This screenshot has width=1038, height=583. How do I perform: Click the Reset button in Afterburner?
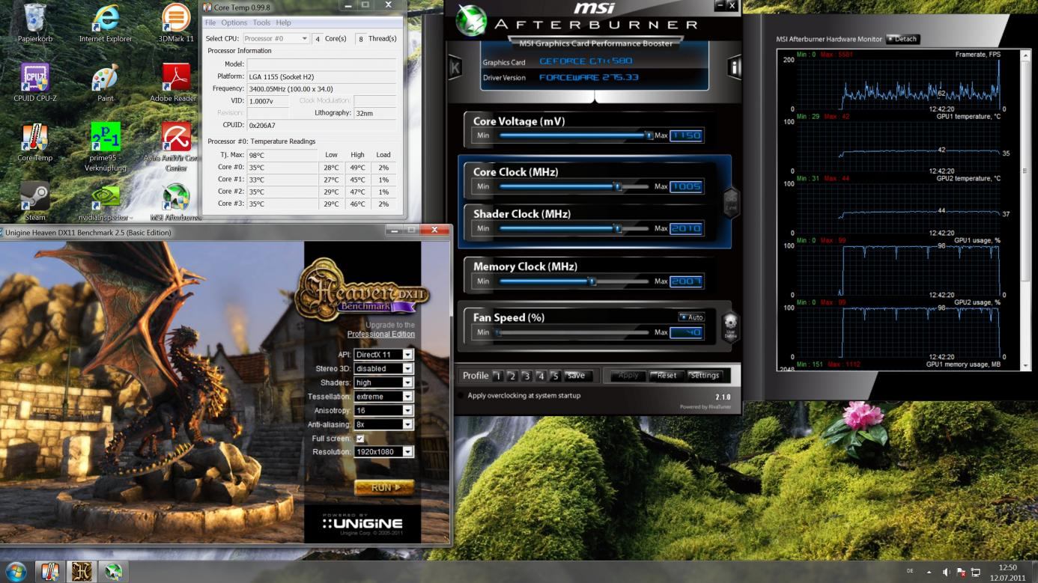point(665,376)
